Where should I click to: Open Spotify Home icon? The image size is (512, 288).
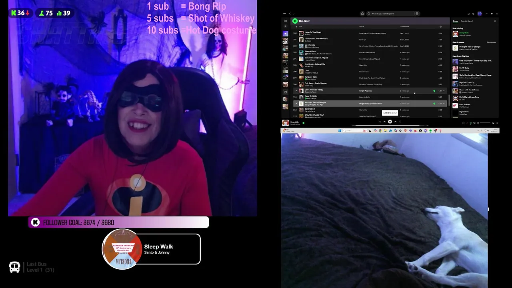362,14
